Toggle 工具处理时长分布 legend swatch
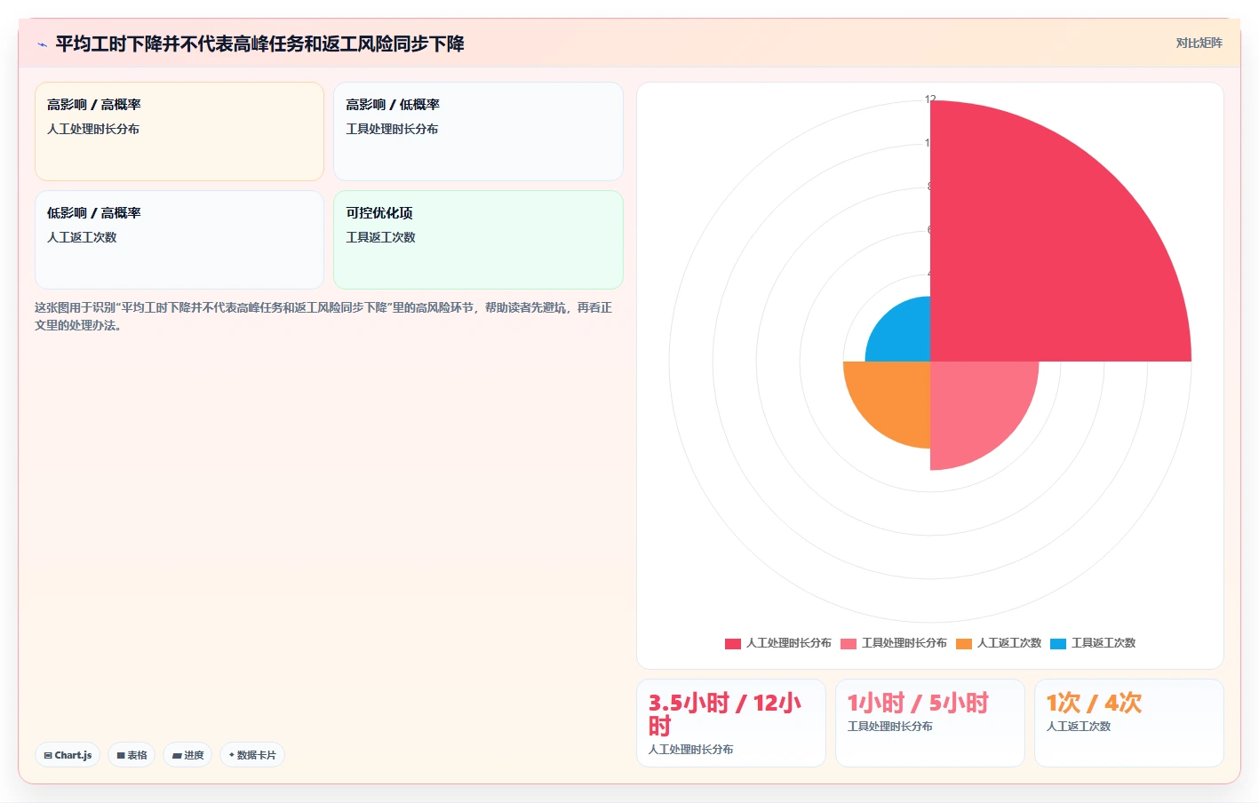The height and width of the screenshot is (803, 1259). point(849,643)
